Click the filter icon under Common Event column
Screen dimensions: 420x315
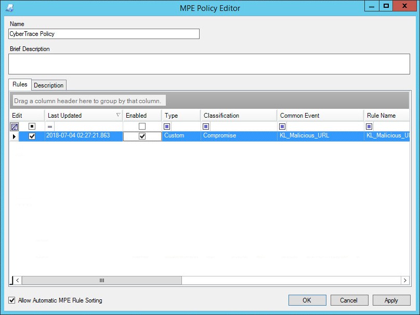(x=282, y=126)
